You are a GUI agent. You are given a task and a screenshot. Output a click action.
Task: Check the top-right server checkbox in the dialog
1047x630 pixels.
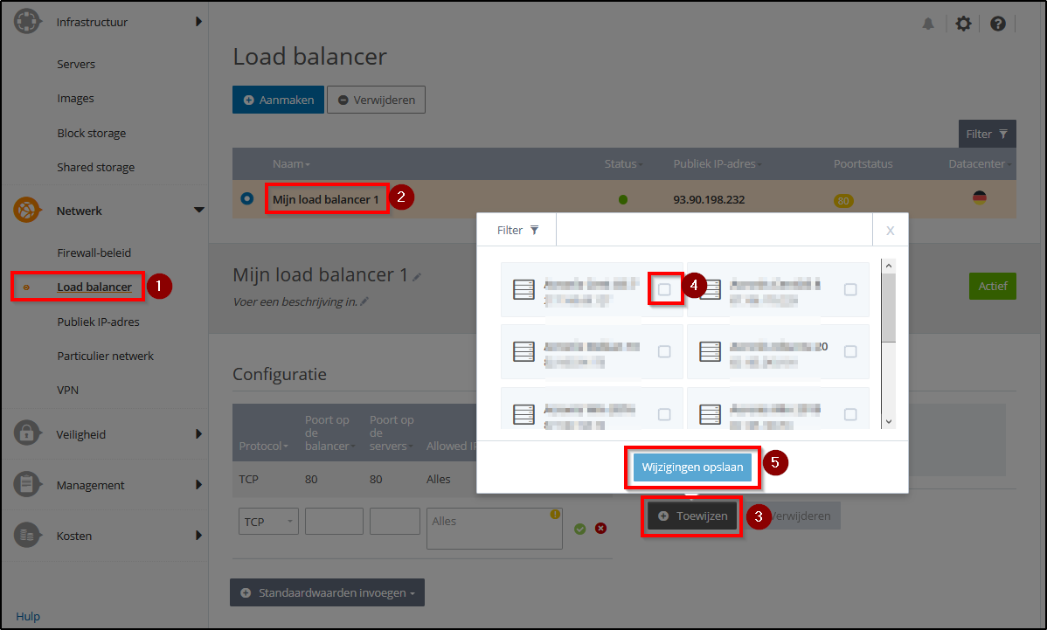click(850, 288)
